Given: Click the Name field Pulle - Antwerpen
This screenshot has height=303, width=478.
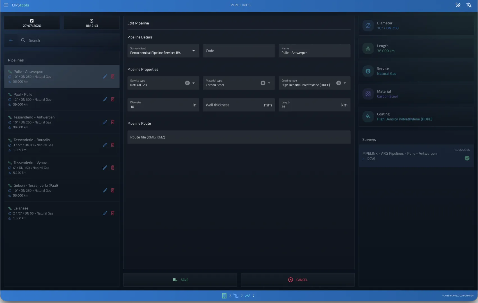Looking at the screenshot, I should click(x=315, y=51).
